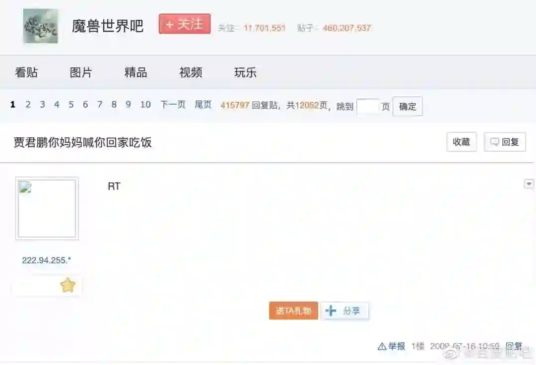Screen dimensions: 536x365
Task: Confirm page jump with 确定
Action: coord(407,107)
